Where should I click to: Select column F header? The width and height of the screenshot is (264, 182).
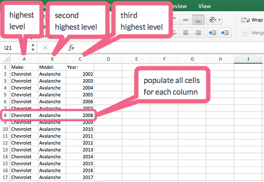tap(164, 59)
